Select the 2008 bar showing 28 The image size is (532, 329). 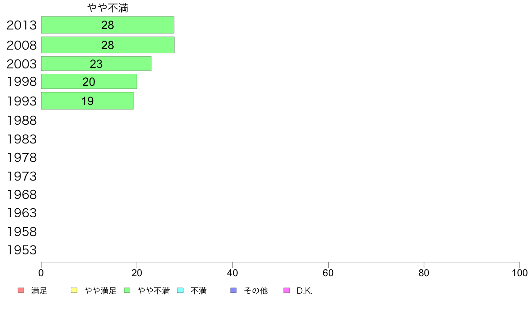(107, 45)
